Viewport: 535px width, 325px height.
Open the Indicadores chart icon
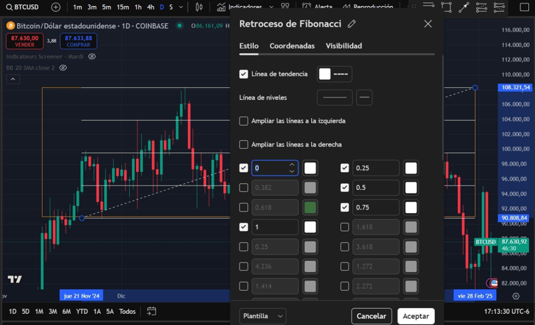coord(221,7)
